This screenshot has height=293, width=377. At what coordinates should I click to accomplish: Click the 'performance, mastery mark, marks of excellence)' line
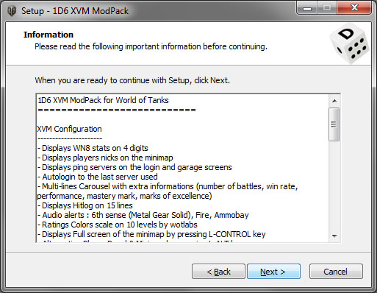[x=124, y=196]
